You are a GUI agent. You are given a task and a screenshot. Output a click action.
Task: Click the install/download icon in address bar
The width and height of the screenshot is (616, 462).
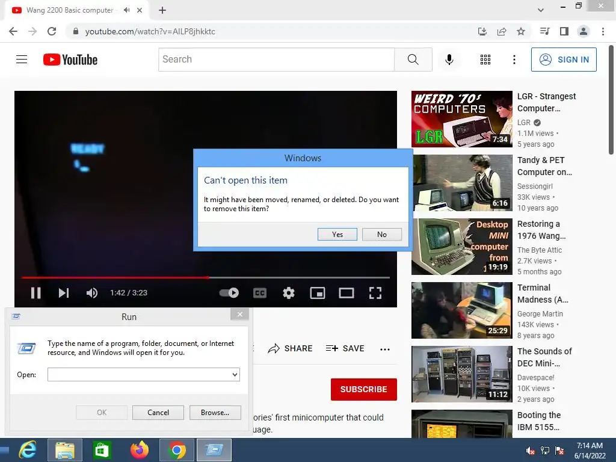click(482, 31)
